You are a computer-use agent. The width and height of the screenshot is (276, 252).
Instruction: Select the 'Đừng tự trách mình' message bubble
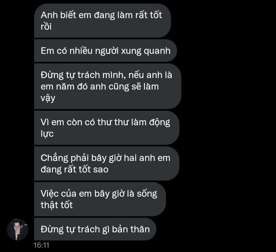[108, 86]
